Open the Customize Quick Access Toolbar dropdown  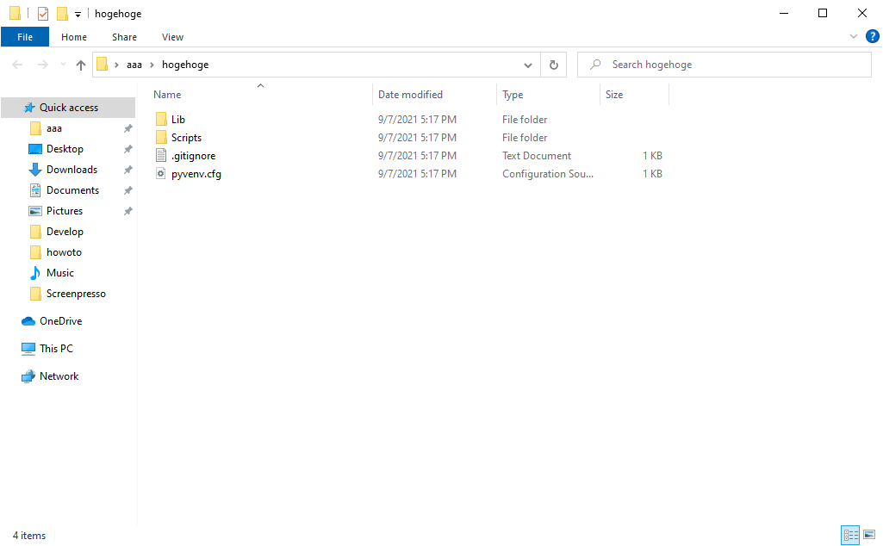tap(78, 14)
